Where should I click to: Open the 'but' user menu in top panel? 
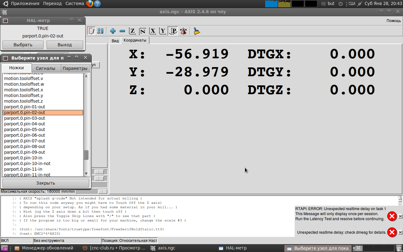click(331, 4)
